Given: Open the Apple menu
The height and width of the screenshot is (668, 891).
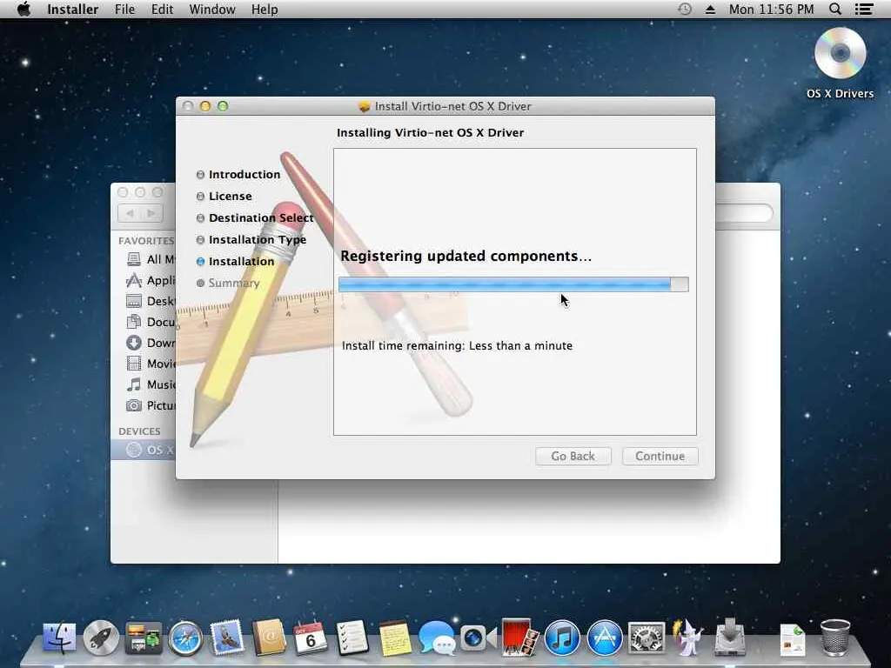Looking at the screenshot, I should [x=23, y=9].
